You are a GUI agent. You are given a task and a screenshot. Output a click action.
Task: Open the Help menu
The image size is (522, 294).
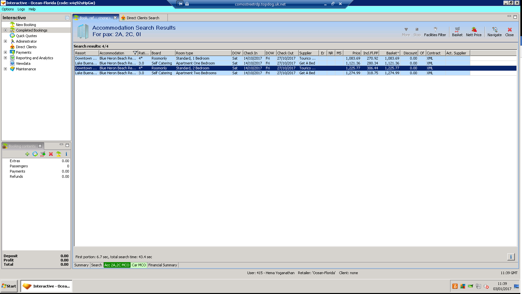[32, 9]
